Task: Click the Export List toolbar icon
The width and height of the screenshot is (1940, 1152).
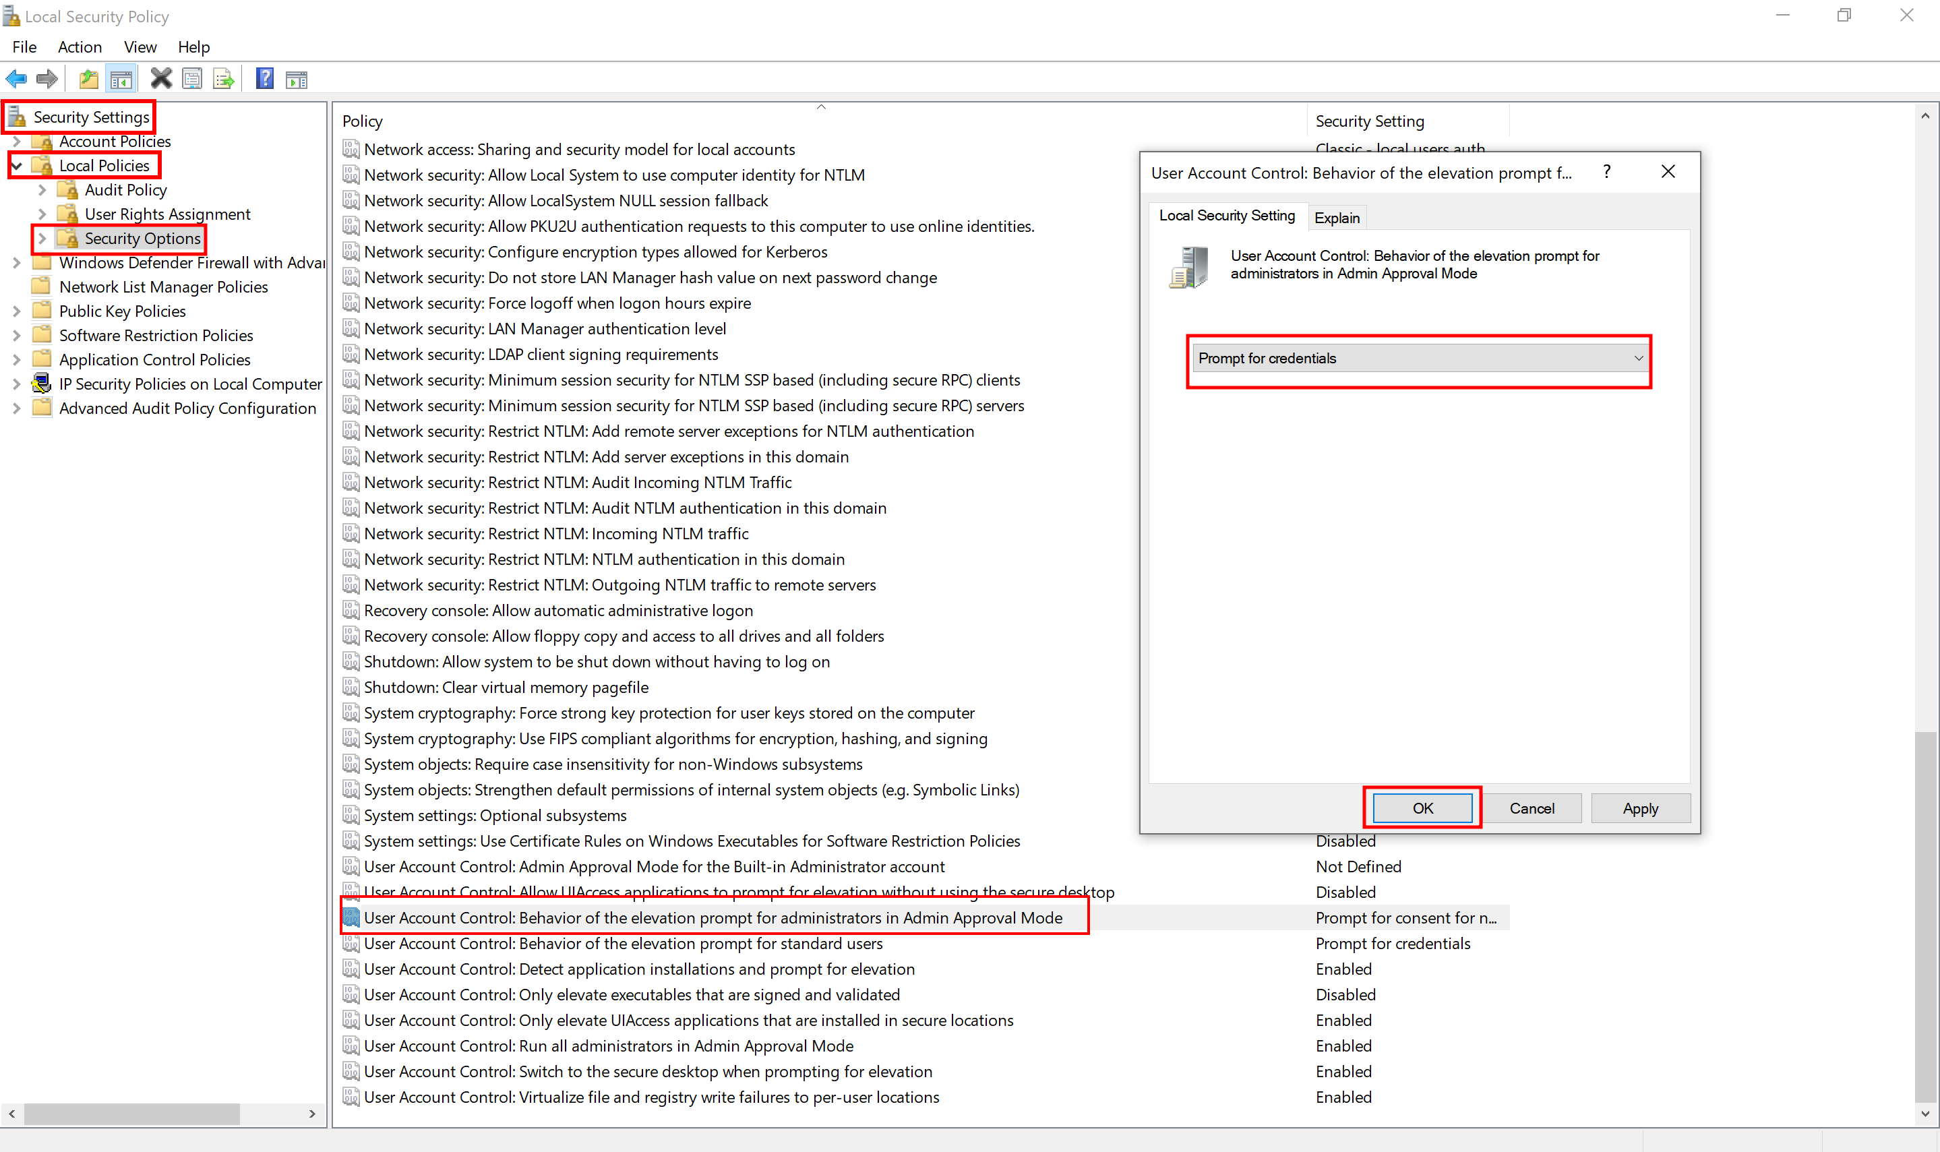Action: click(x=224, y=78)
